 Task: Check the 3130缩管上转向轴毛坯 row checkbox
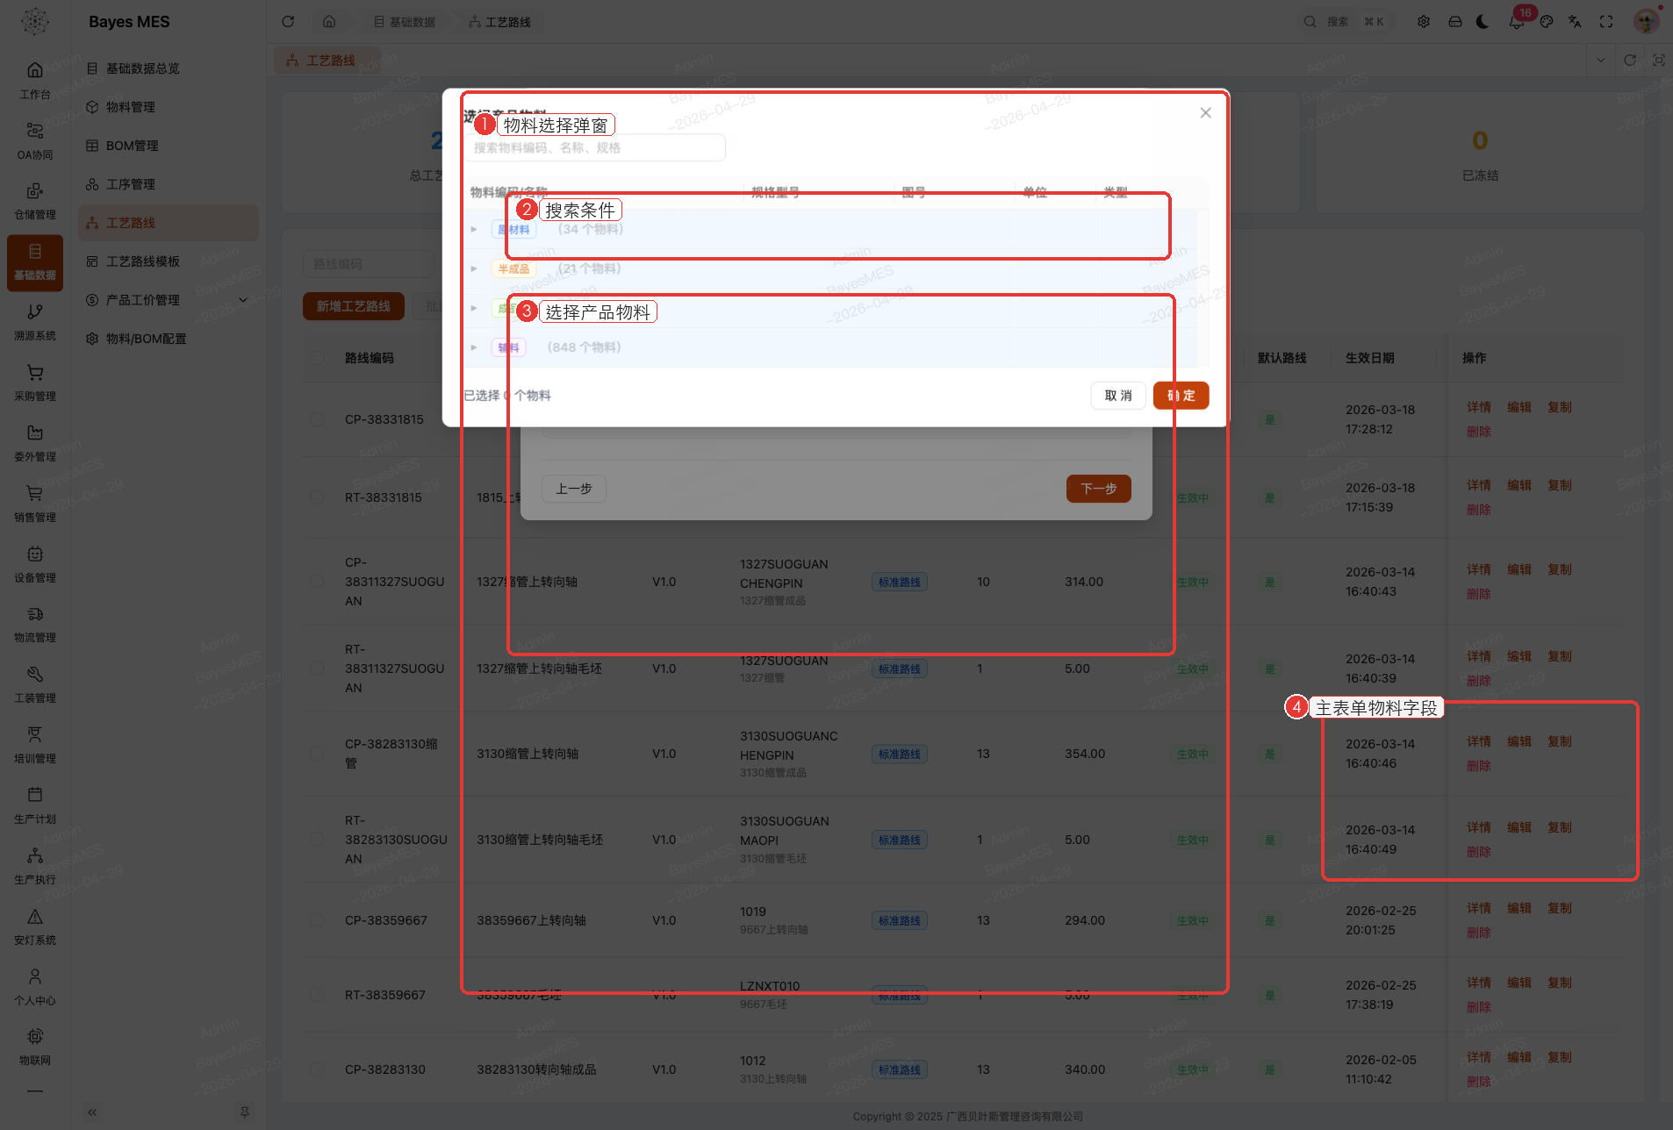317,840
